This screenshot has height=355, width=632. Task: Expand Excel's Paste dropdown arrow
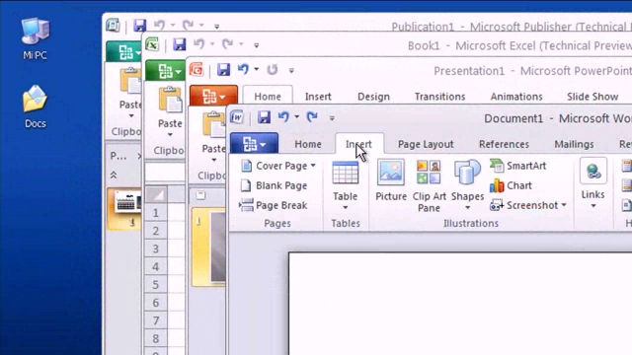170,135
